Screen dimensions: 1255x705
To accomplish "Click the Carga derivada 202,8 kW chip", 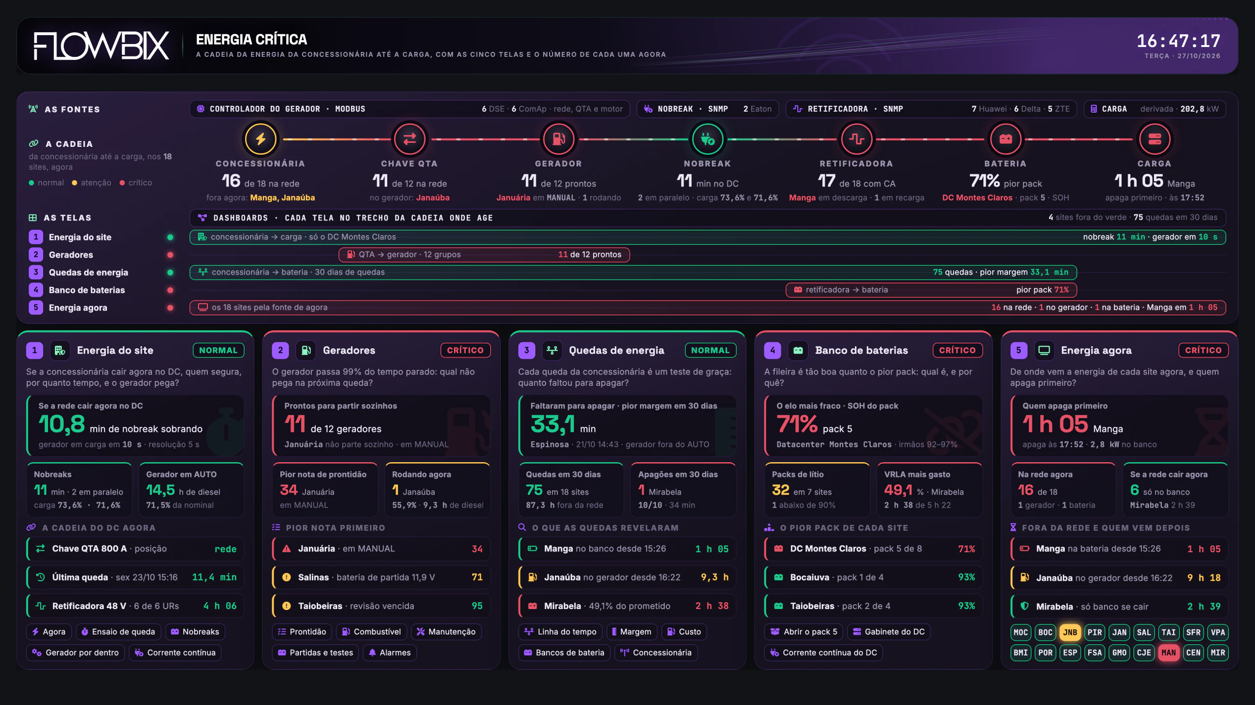I will (1155, 109).
